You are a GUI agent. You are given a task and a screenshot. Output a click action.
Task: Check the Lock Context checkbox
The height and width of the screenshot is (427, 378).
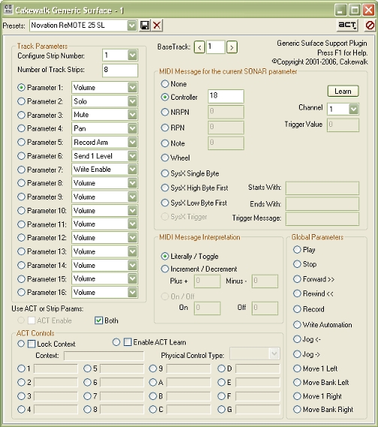point(32,344)
